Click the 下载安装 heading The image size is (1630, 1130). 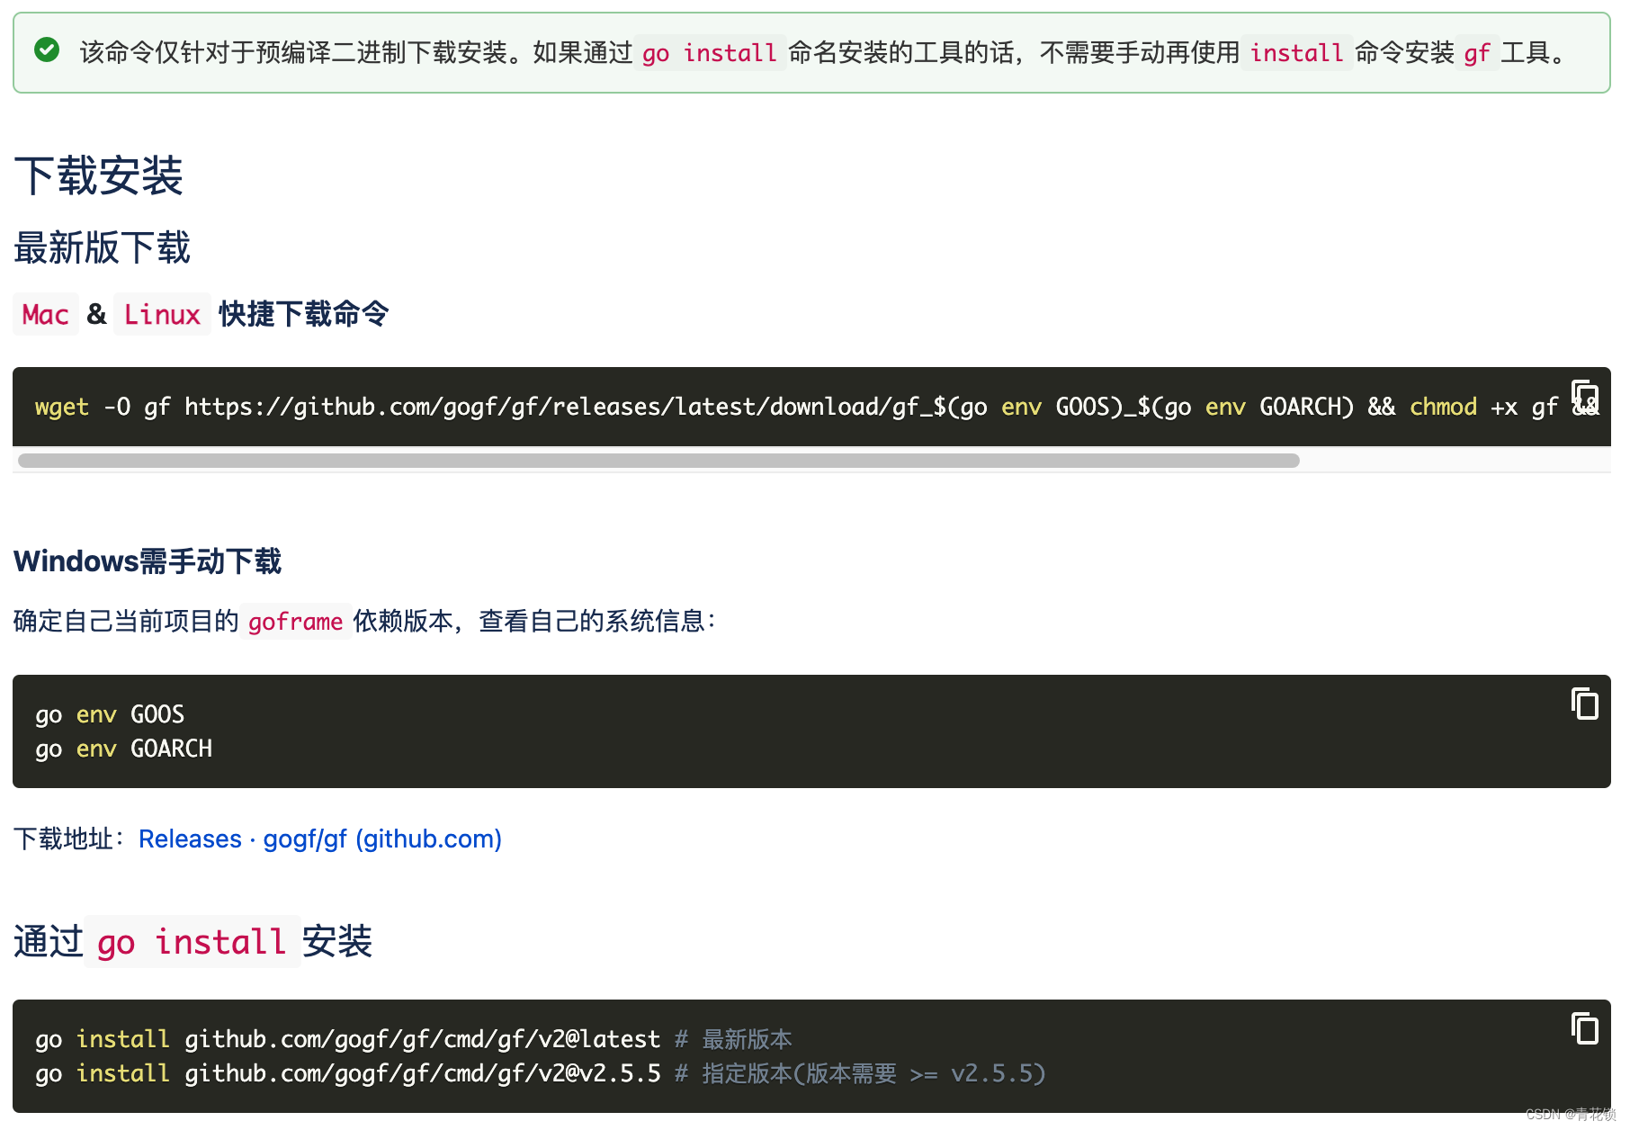tap(99, 175)
